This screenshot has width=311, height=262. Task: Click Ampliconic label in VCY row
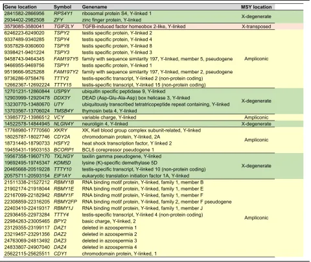[257, 117]
